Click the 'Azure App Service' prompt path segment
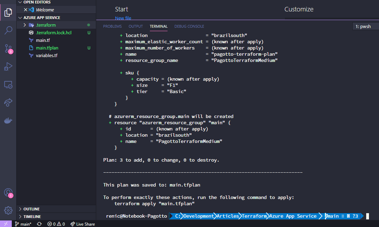Viewport: 379px width, 227px height. (x=293, y=216)
